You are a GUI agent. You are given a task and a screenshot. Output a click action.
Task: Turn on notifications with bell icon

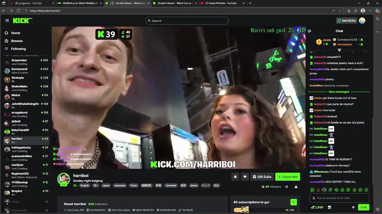point(235,177)
